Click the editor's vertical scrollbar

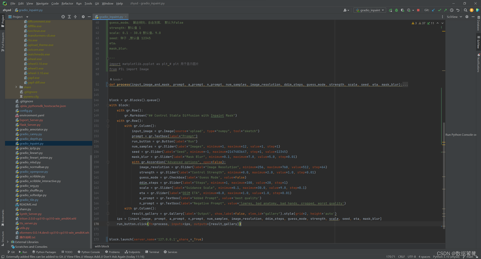444,175
